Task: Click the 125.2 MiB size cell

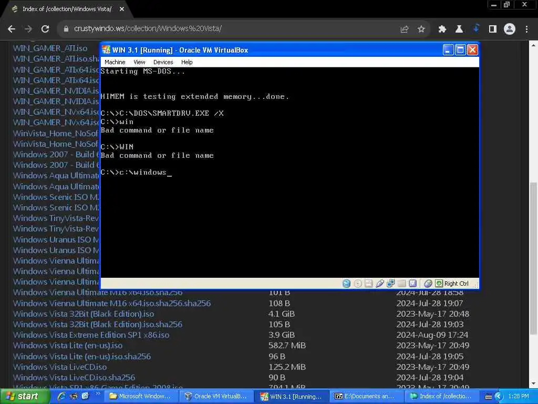Action: tap(287, 367)
